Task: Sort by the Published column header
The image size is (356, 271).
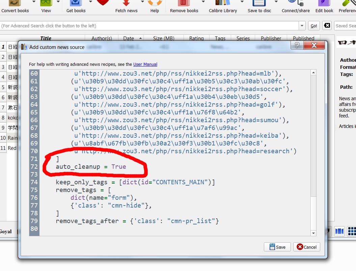Action: point(304,38)
